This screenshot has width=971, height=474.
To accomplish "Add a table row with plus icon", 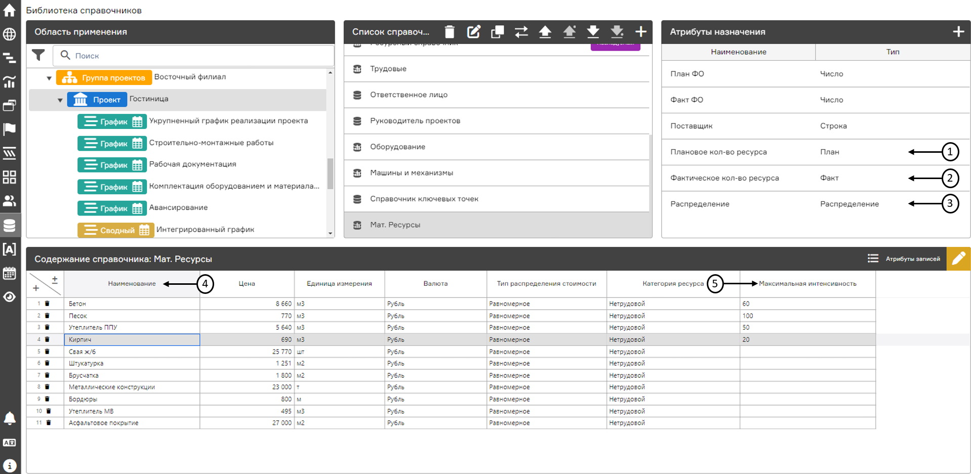I will (36, 288).
